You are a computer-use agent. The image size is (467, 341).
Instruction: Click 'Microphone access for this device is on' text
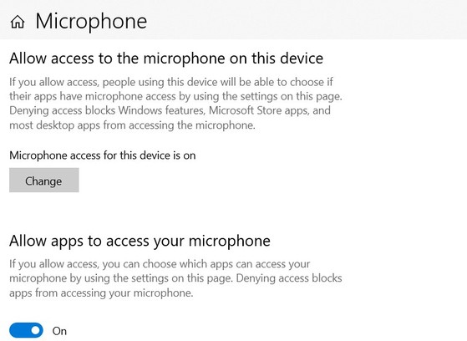point(103,155)
